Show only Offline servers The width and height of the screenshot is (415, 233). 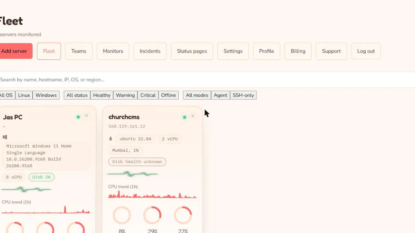pyautogui.click(x=169, y=95)
